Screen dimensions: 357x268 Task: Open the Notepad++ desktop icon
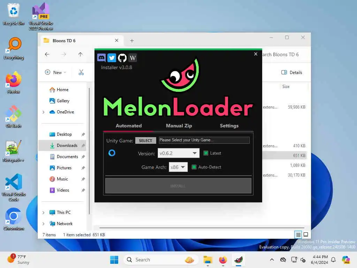pos(14,151)
